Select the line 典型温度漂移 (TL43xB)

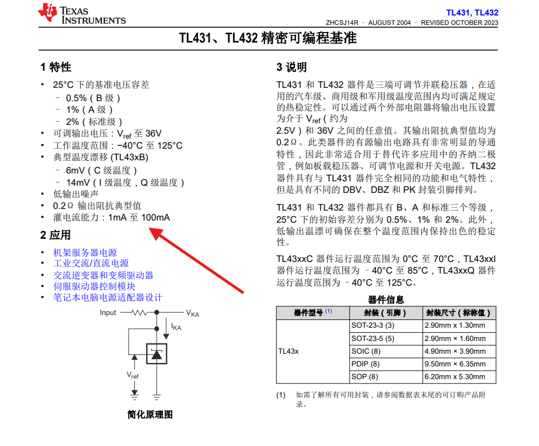[101, 158]
